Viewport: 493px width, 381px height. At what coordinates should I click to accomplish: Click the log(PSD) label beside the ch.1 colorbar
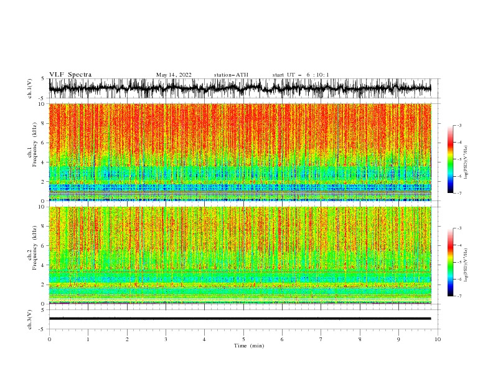(466, 162)
